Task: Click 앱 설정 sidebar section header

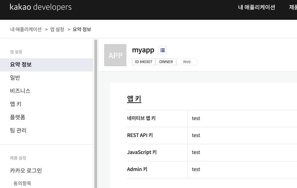Action: (16, 52)
